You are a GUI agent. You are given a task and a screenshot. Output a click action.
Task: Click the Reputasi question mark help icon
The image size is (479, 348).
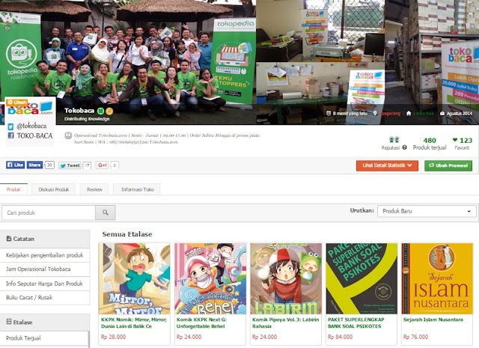(404, 147)
